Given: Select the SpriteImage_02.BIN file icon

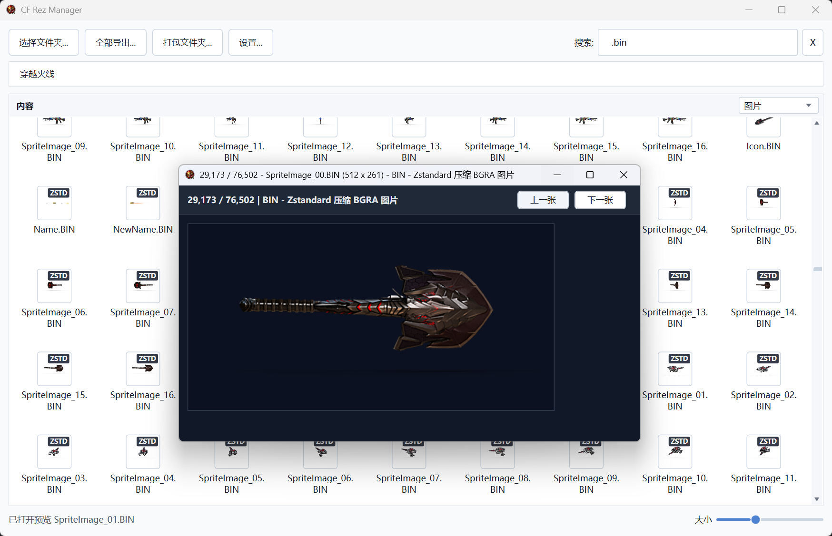Looking at the screenshot, I should tap(763, 369).
